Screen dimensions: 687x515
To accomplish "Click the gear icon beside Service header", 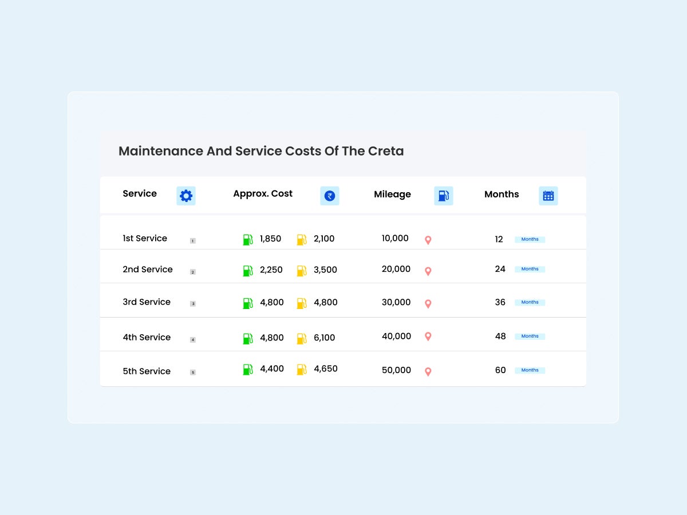I will [x=186, y=196].
